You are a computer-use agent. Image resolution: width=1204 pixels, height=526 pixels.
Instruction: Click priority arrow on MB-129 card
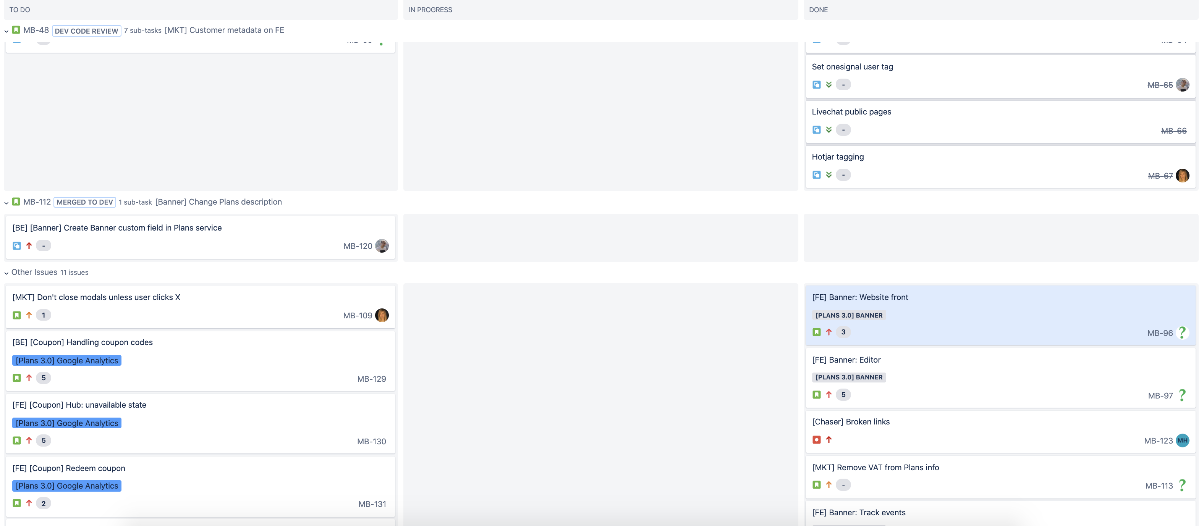point(29,378)
